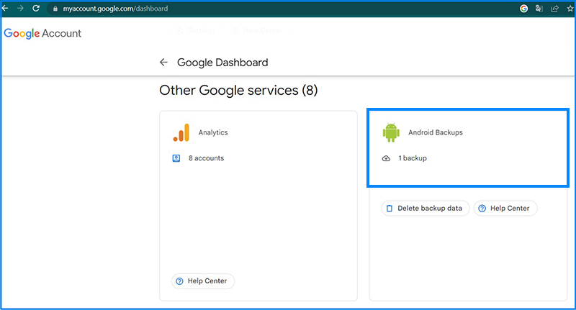Bookmark this page with the star icon
This screenshot has height=310, width=576.
(570, 9)
